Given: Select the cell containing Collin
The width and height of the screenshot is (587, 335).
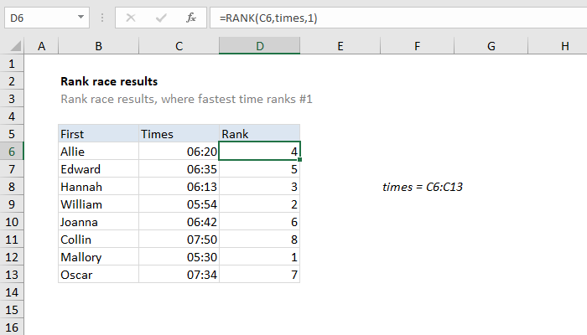Looking at the screenshot, I should click(98, 240).
